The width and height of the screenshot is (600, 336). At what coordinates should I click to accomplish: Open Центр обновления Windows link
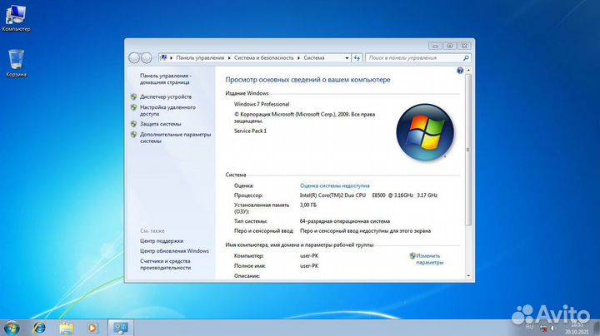coord(174,251)
